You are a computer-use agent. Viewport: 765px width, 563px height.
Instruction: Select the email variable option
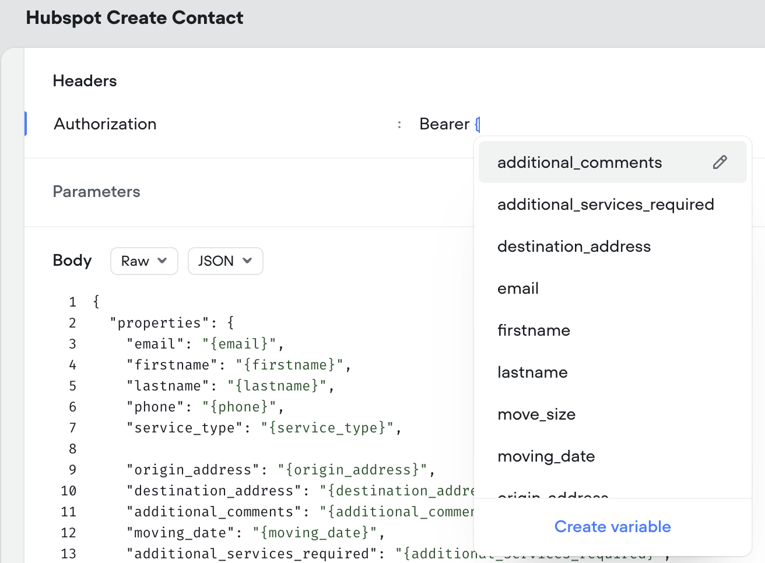[x=518, y=288]
